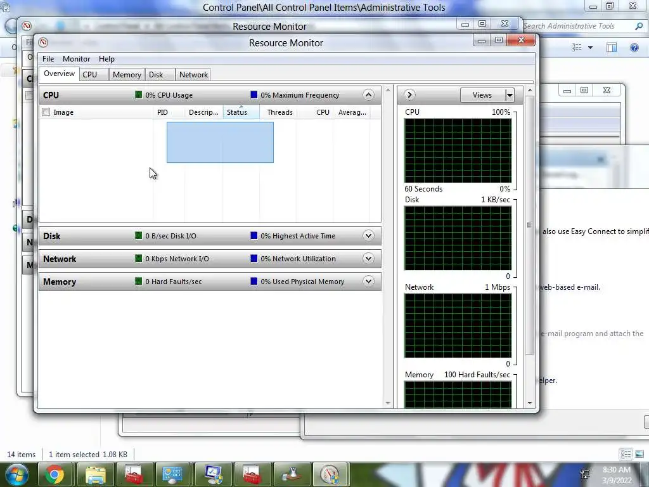
Task: Open the Monitor menu
Action: [x=76, y=59]
